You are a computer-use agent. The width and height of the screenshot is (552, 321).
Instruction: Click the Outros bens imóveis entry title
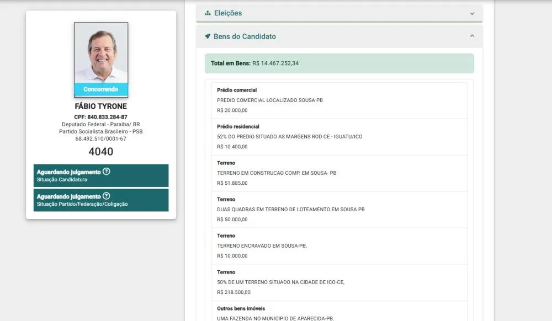pyautogui.click(x=241, y=309)
